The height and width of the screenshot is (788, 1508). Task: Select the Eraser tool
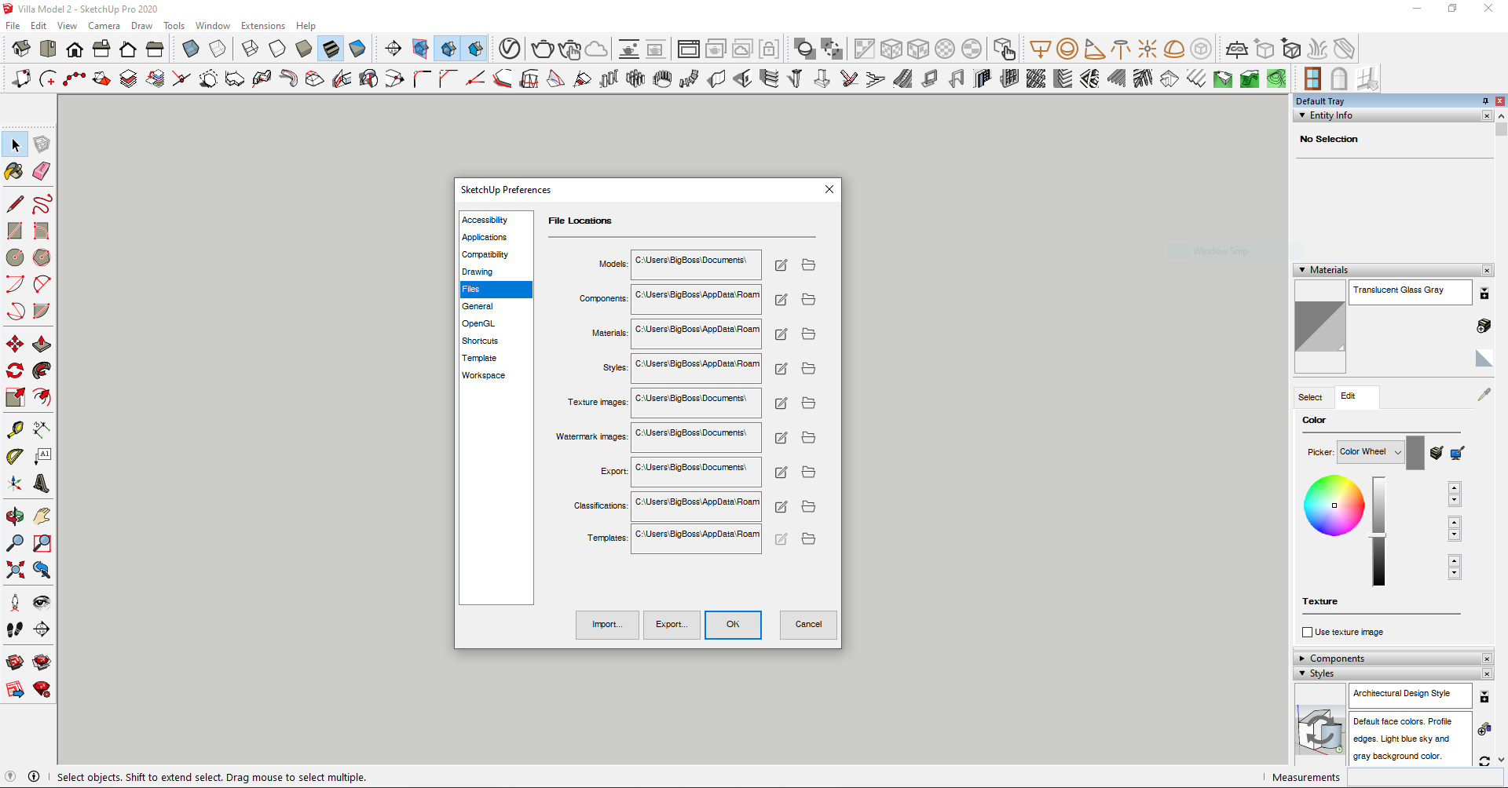(x=42, y=171)
